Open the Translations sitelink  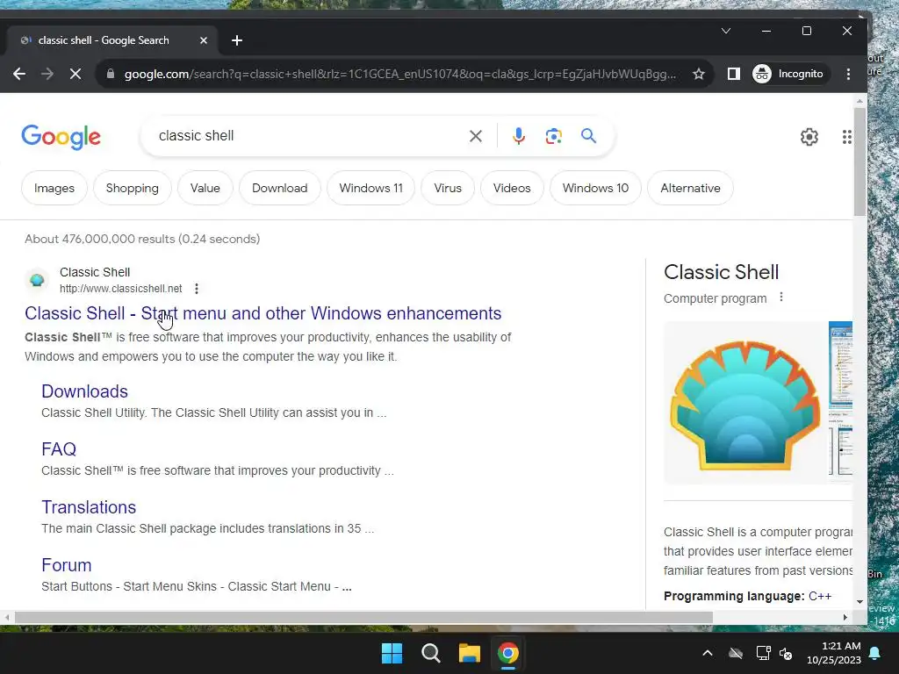tap(89, 507)
